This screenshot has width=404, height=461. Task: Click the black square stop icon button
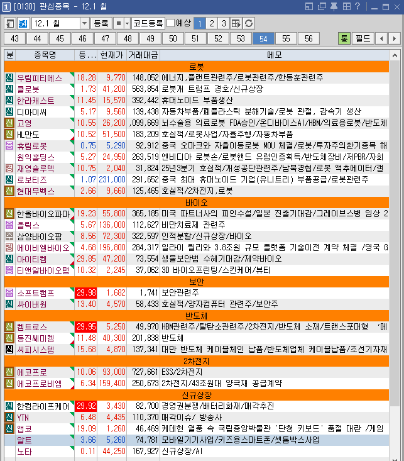pyautogui.click(x=117, y=23)
